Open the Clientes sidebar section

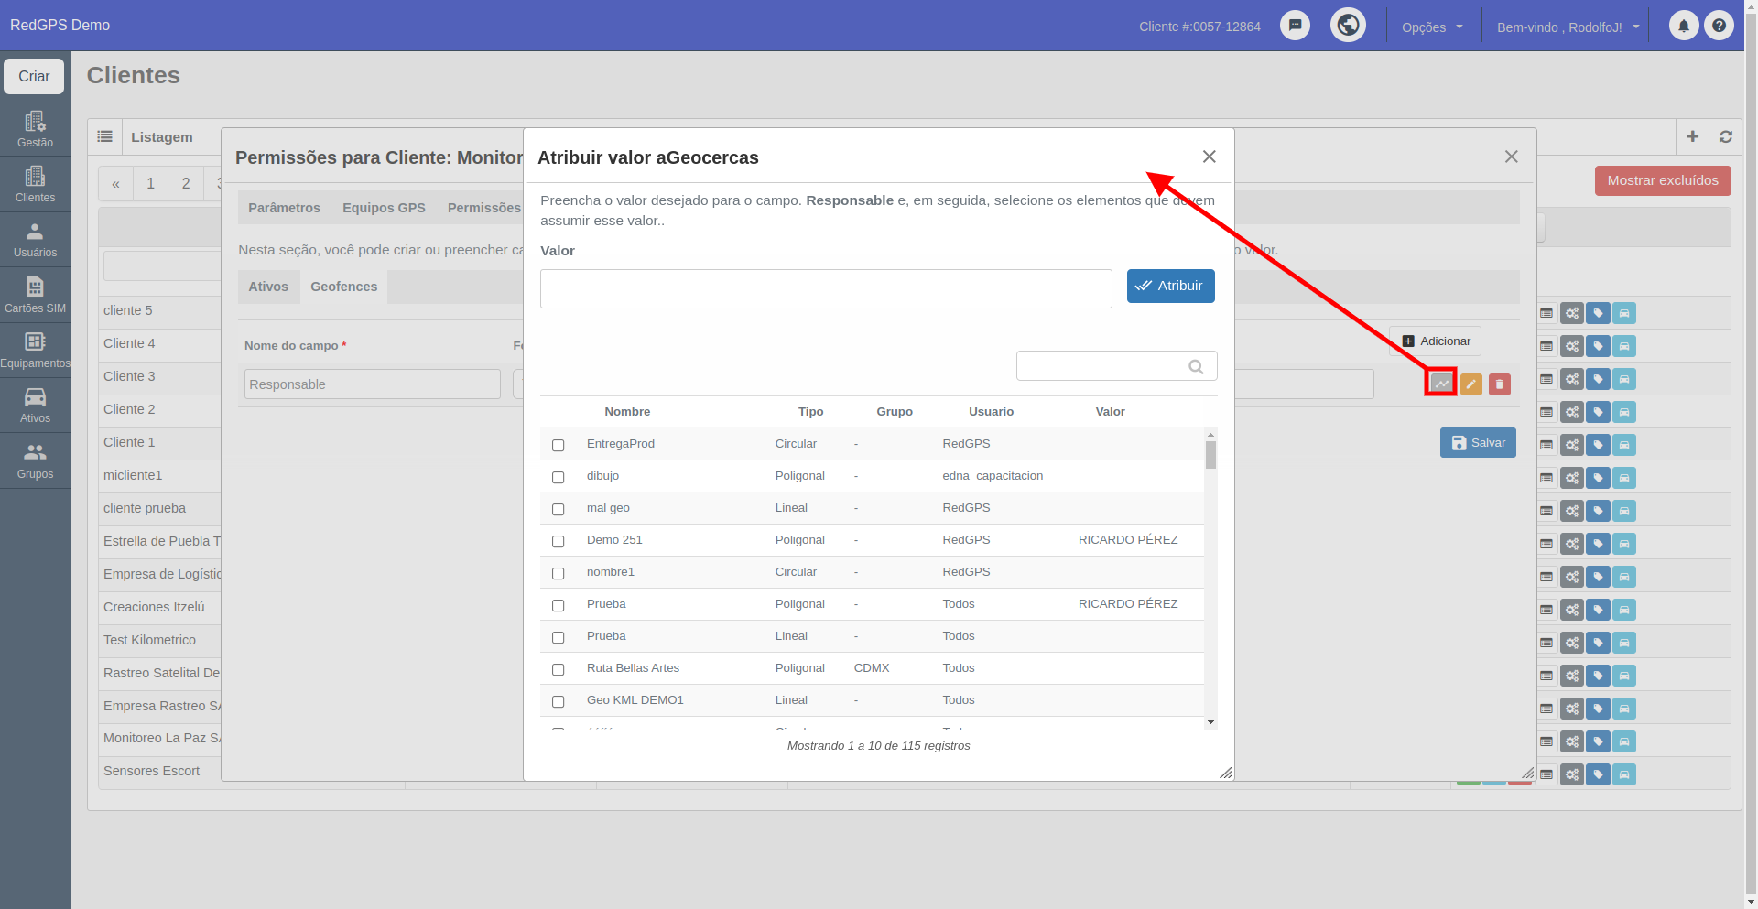(x=35, y=184)
